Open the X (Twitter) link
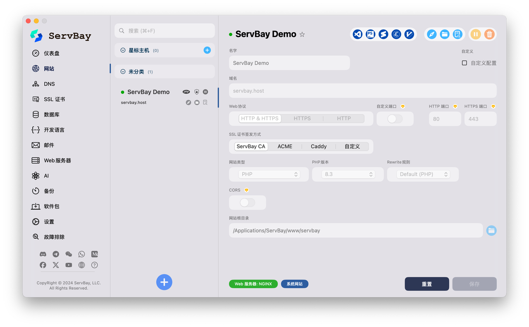 [56, 265]
